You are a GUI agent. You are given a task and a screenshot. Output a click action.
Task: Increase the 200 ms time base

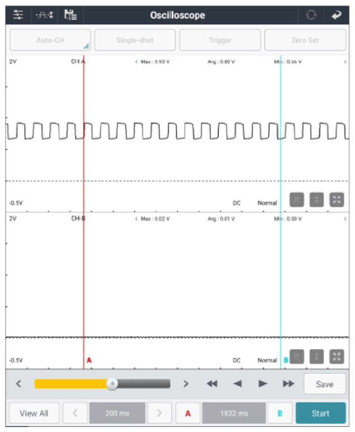[x=159, y=414]
